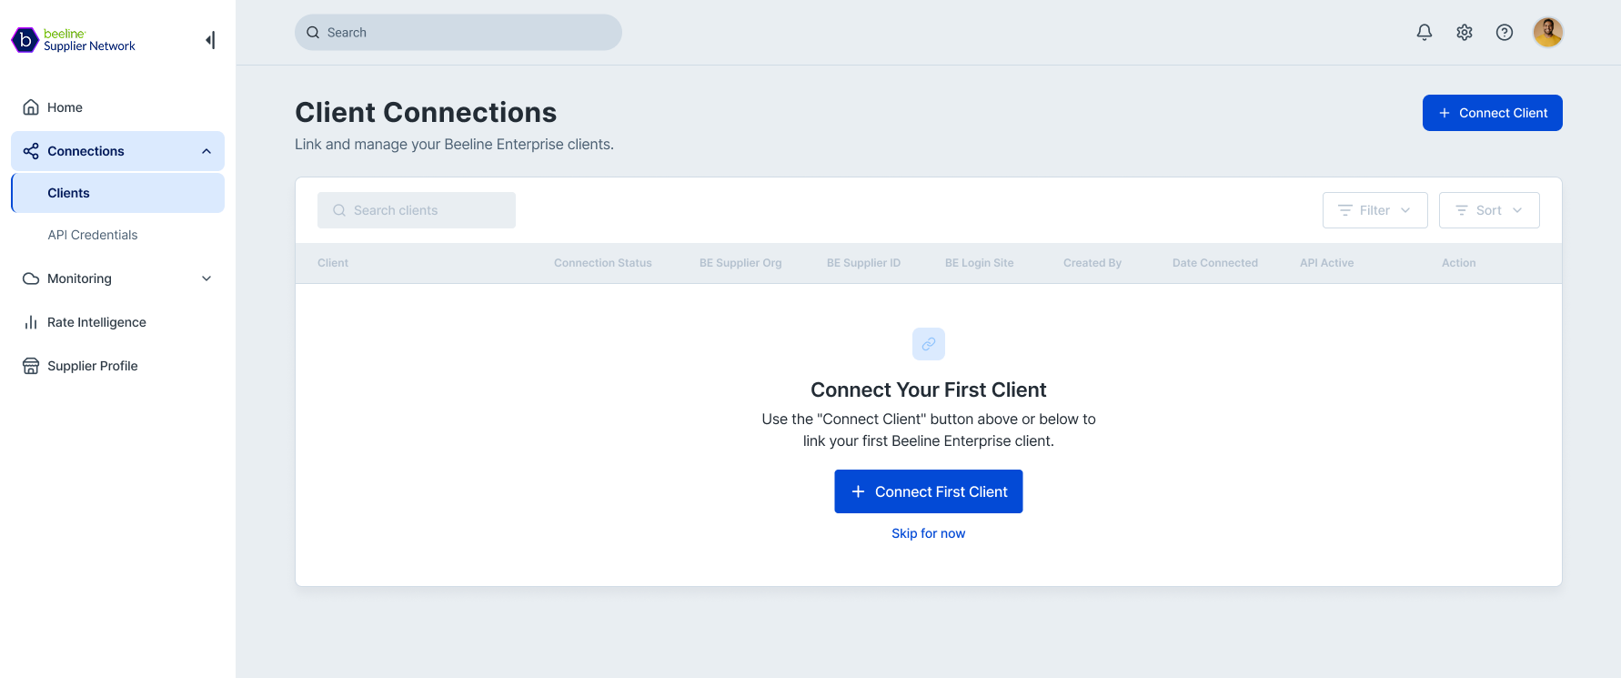Click Connect First Client button

pos(929,491)
